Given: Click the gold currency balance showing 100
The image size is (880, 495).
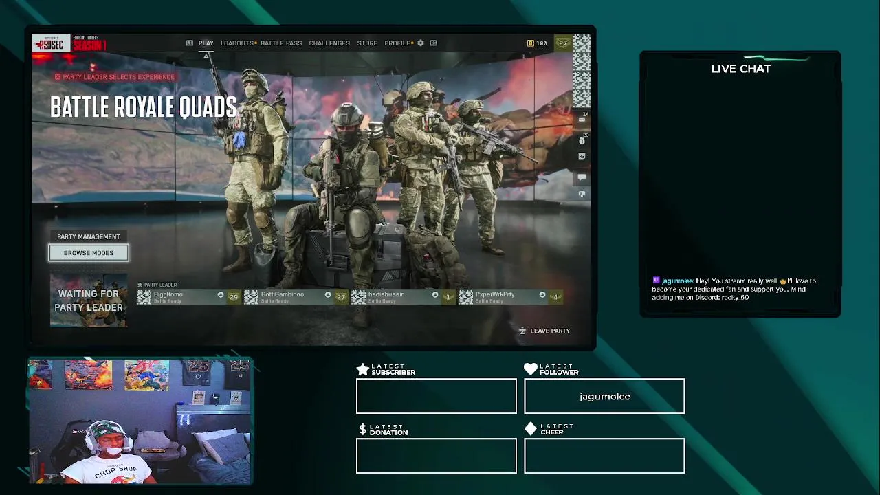Looking at the screenshot, I should point(537,43).
